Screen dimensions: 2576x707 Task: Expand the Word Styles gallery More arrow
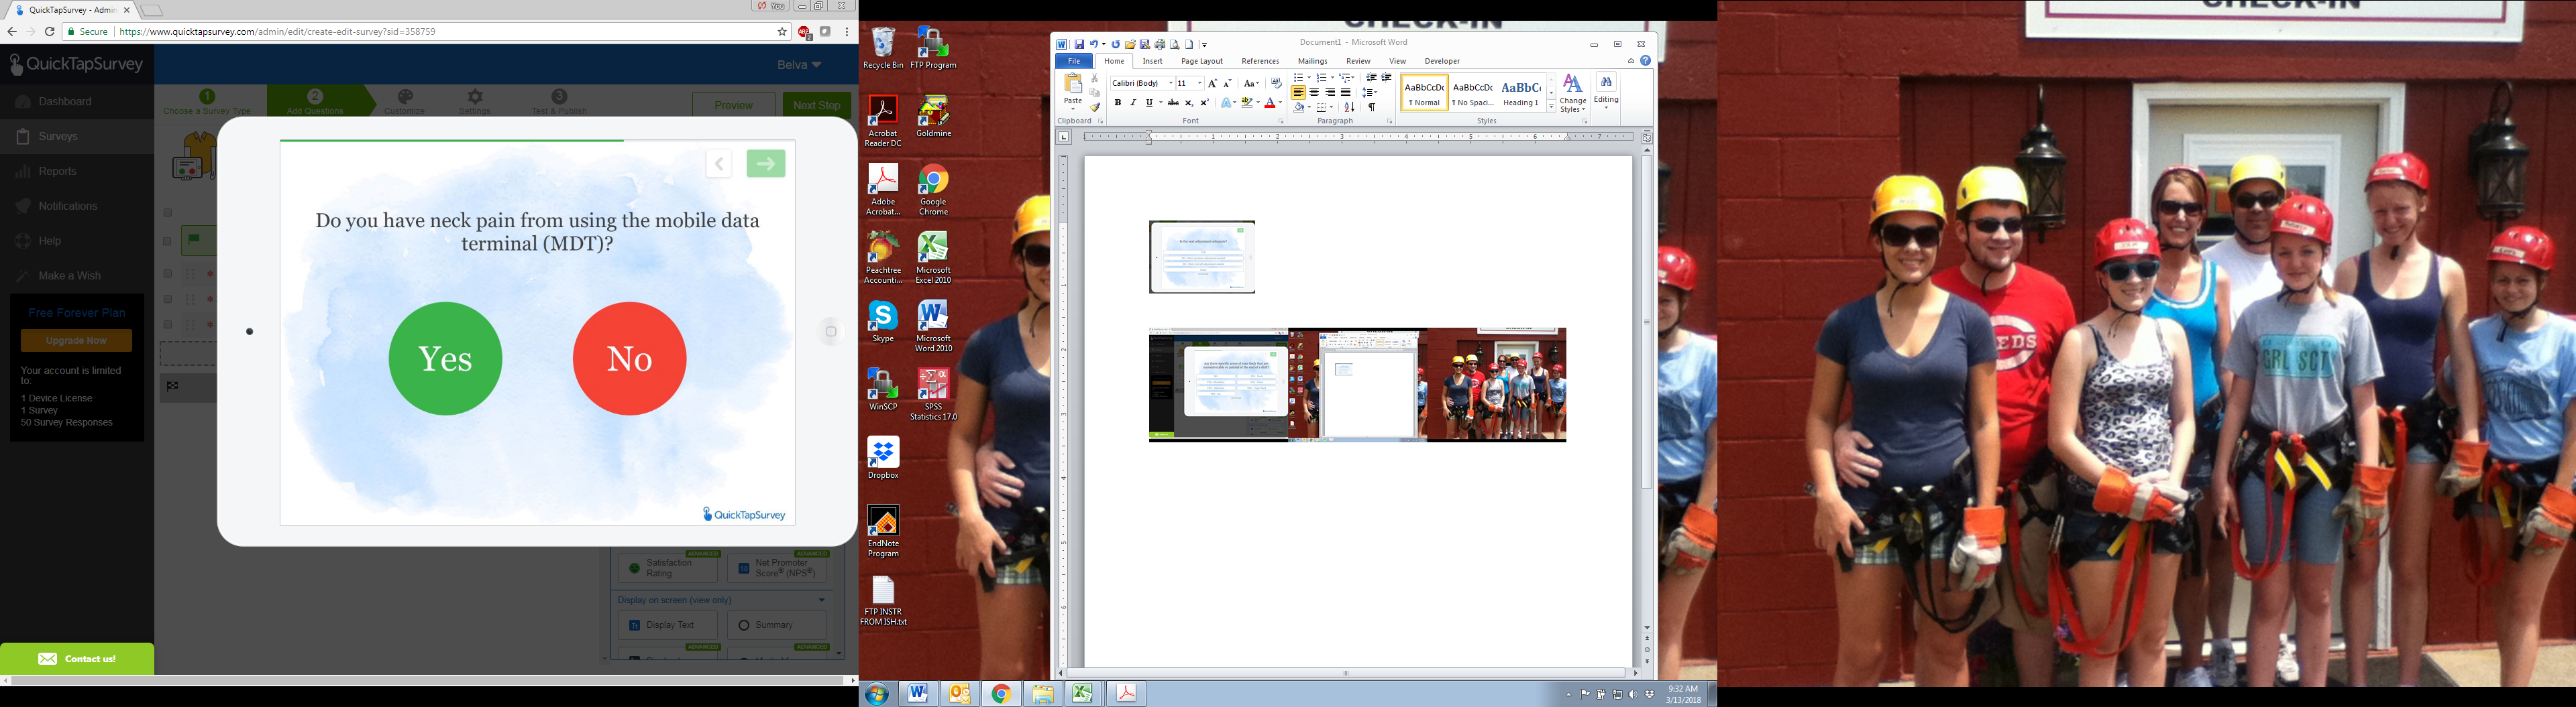coord(1551,106)
